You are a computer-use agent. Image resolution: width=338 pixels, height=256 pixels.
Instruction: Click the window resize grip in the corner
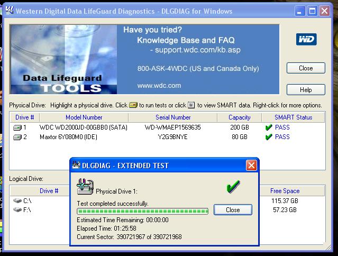pyautogui.click(x=327, y=248)
